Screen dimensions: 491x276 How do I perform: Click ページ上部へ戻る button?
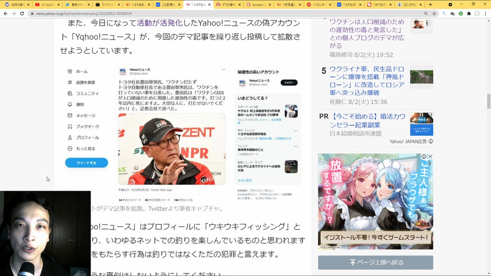click(375, 262)
